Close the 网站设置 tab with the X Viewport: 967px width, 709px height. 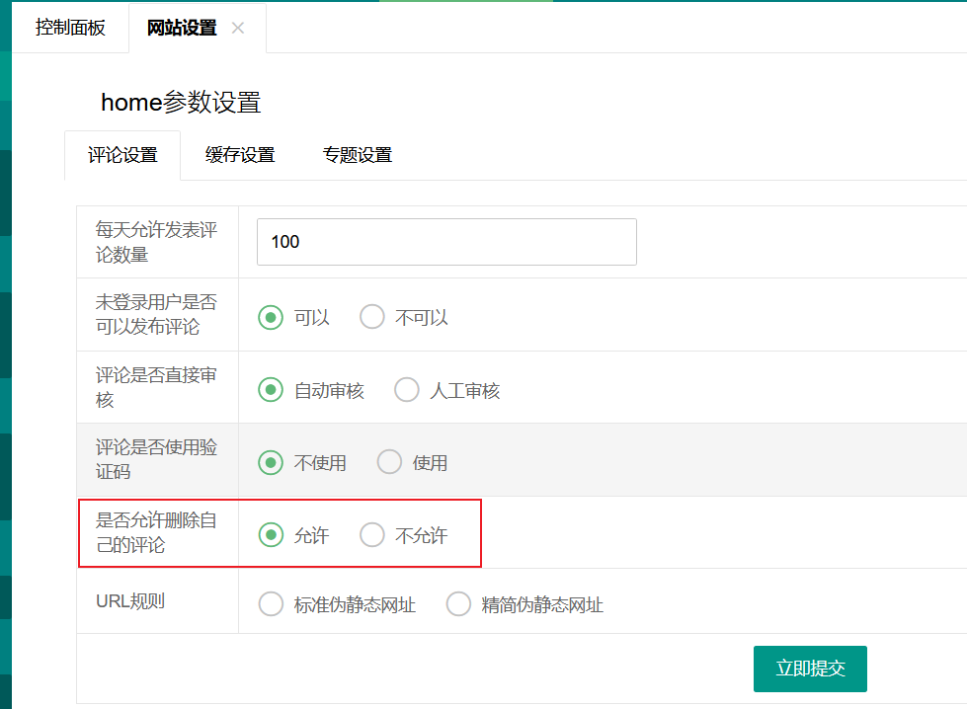pos(238,29)
